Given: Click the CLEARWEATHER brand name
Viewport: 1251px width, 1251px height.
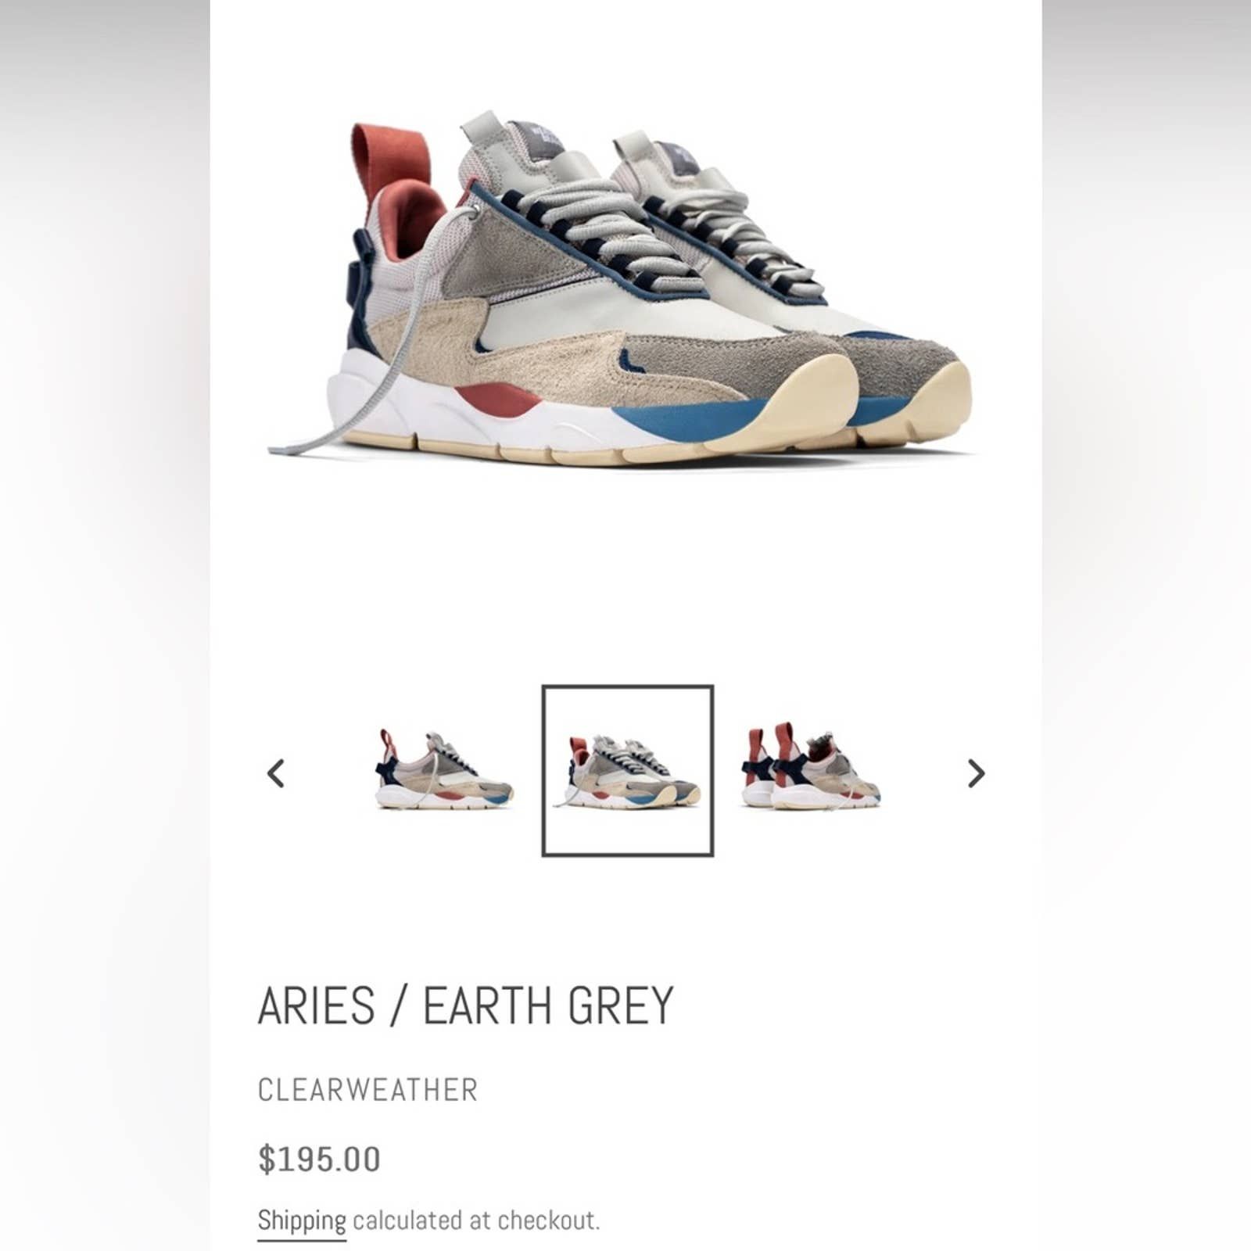Looking at the screenshot, I should [367, 1090].
